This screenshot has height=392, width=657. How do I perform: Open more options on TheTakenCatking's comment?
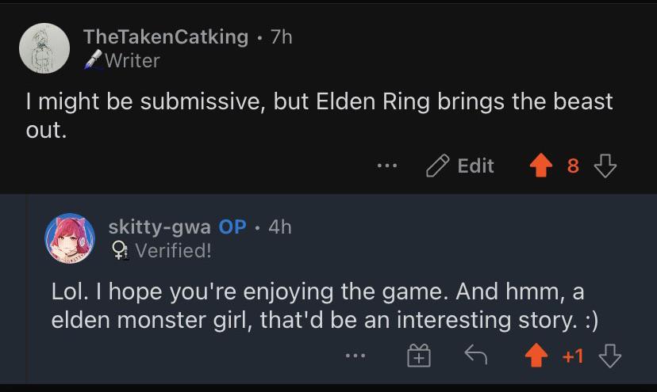pyautogui.click(x=386, y=166)
